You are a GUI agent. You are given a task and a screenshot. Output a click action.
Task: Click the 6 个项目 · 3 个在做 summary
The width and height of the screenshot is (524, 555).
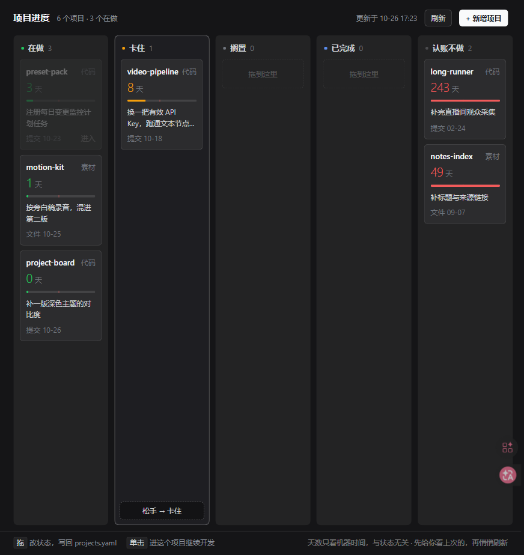coord(87,19)
